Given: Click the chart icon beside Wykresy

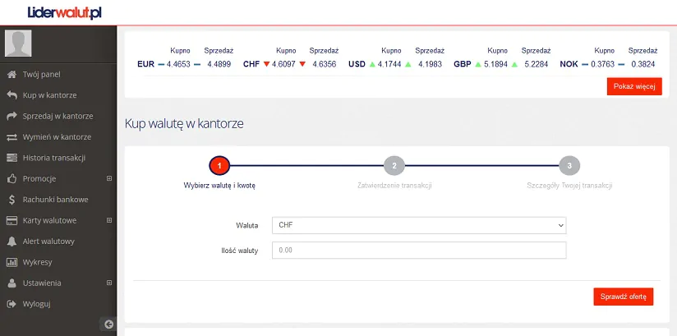Looking at the screenshot, I should click(12, 263).
